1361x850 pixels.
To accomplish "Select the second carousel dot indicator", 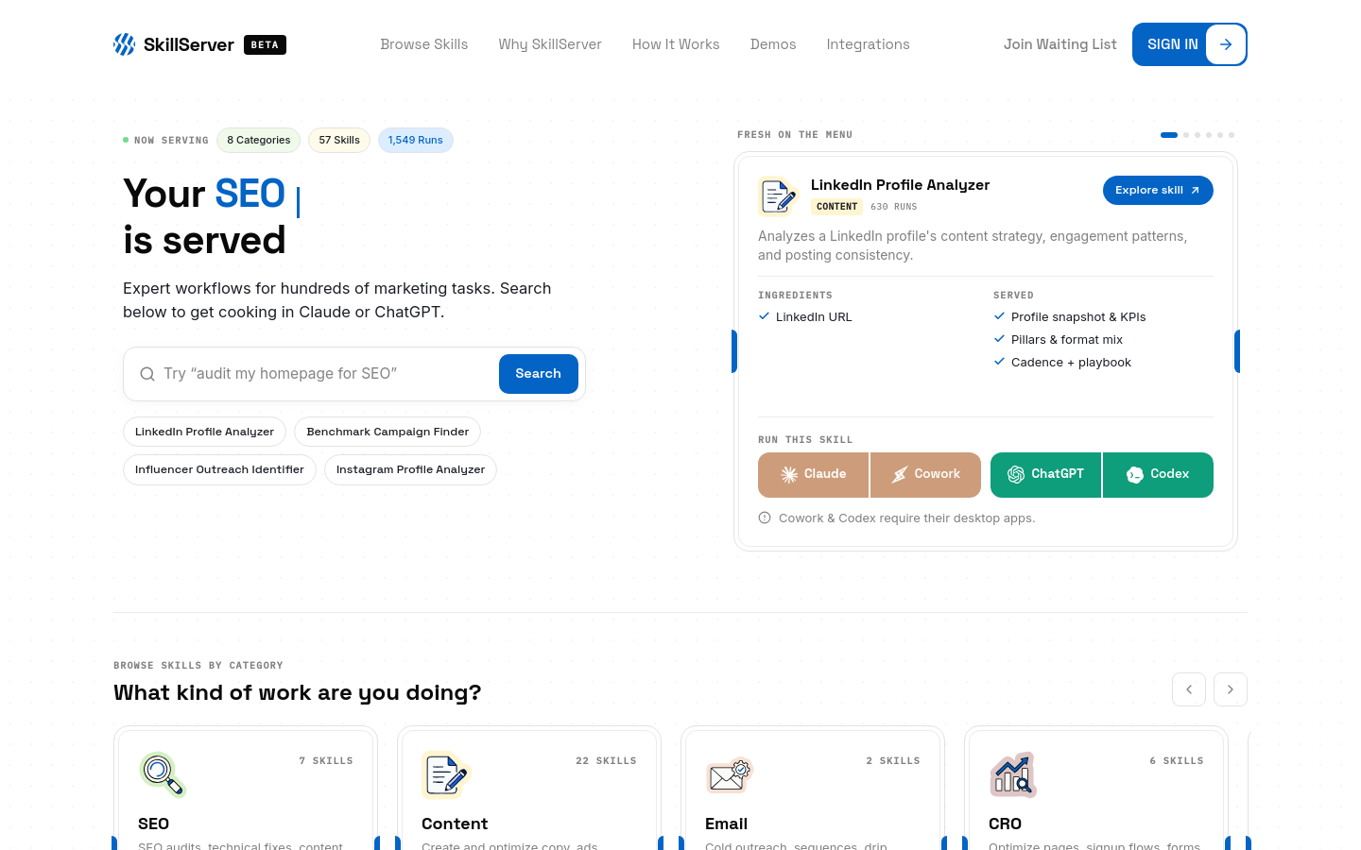I will (x=1186, y=135).
